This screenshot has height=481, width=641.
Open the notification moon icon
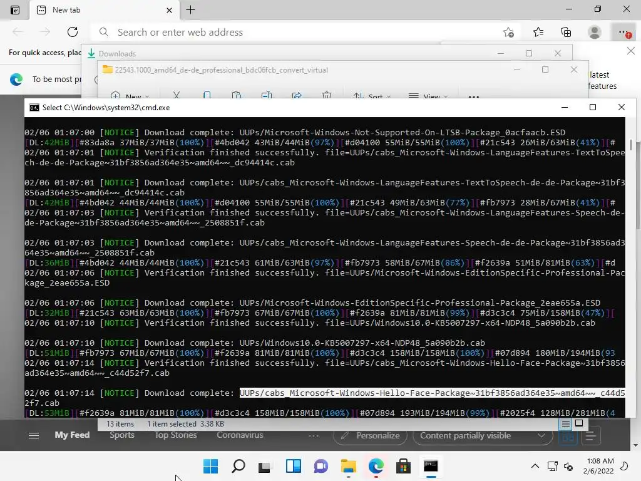click(624, 466)
